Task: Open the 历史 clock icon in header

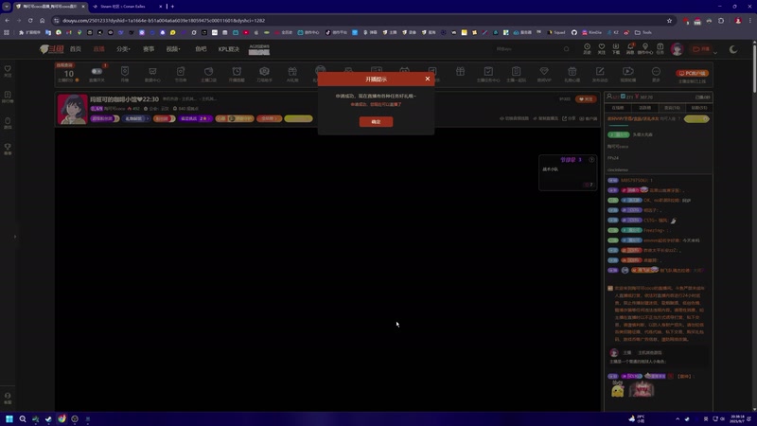Action: (587, 48)
